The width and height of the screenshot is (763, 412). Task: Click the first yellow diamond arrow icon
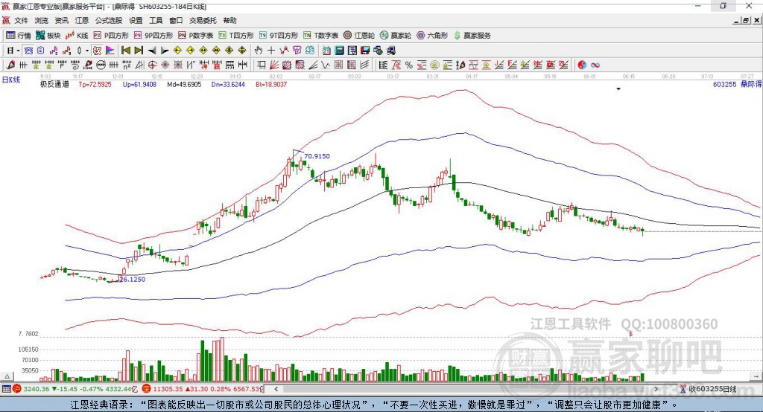point(177,51)
